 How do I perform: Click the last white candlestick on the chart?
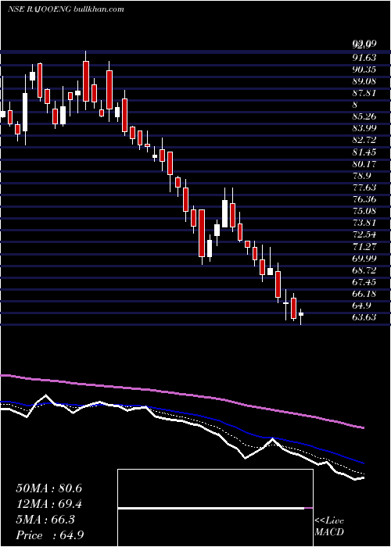300,314
